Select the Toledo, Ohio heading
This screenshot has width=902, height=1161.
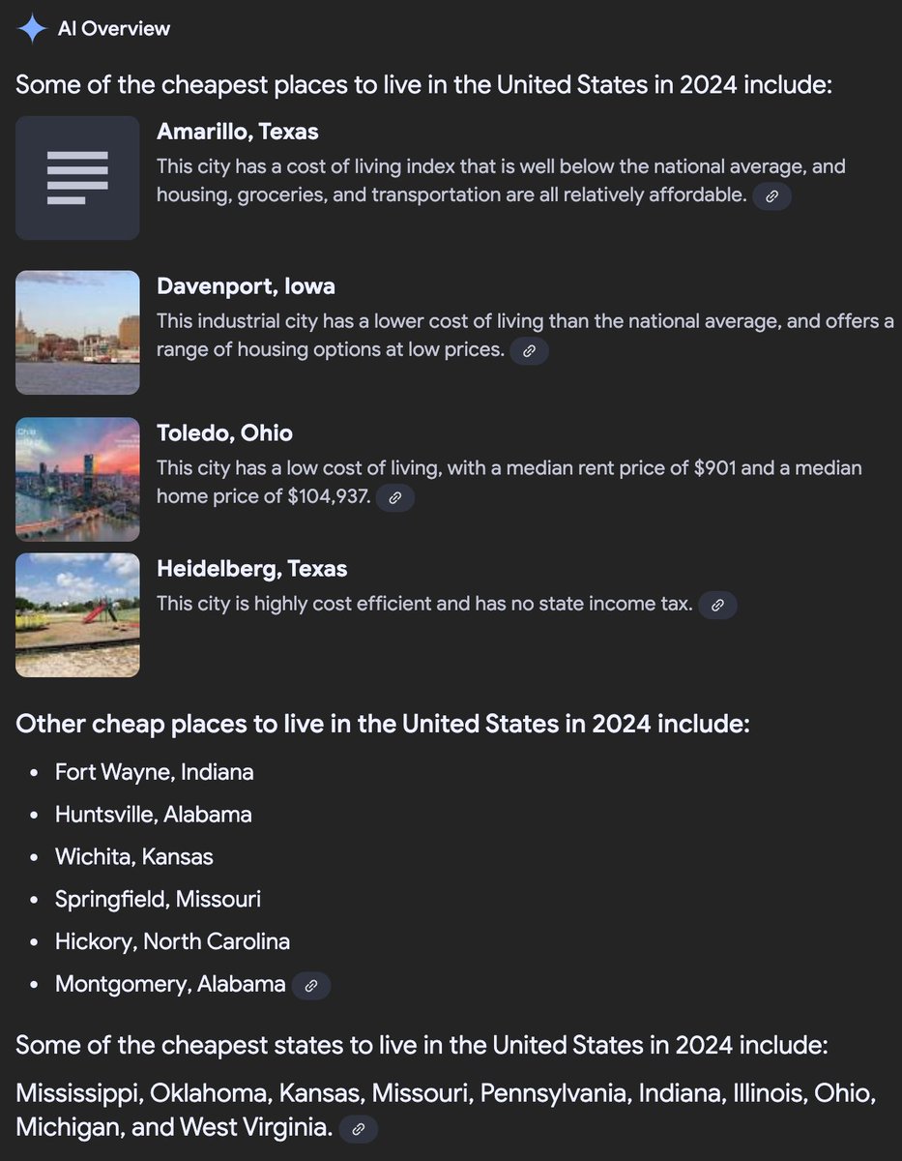[x=224, y=432]
